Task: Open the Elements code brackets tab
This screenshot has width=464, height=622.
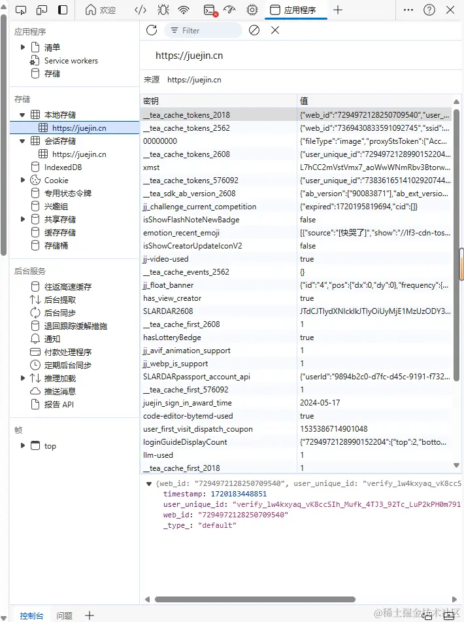Action: (141, 10)
